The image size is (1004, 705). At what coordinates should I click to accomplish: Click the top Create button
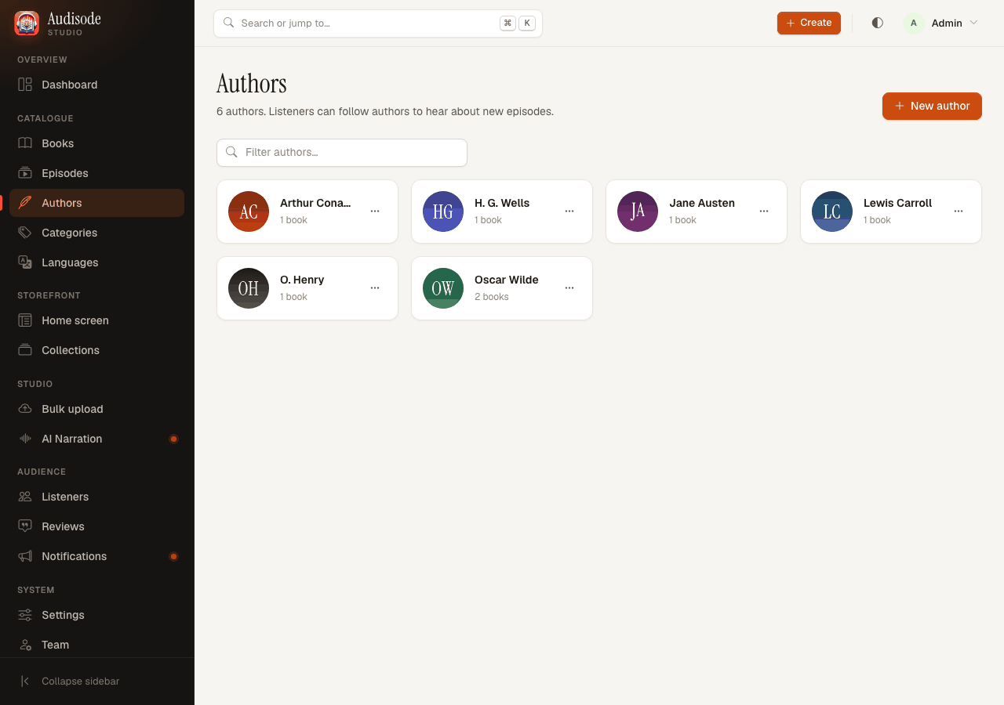pyautogui.click(x=809, y=23)
